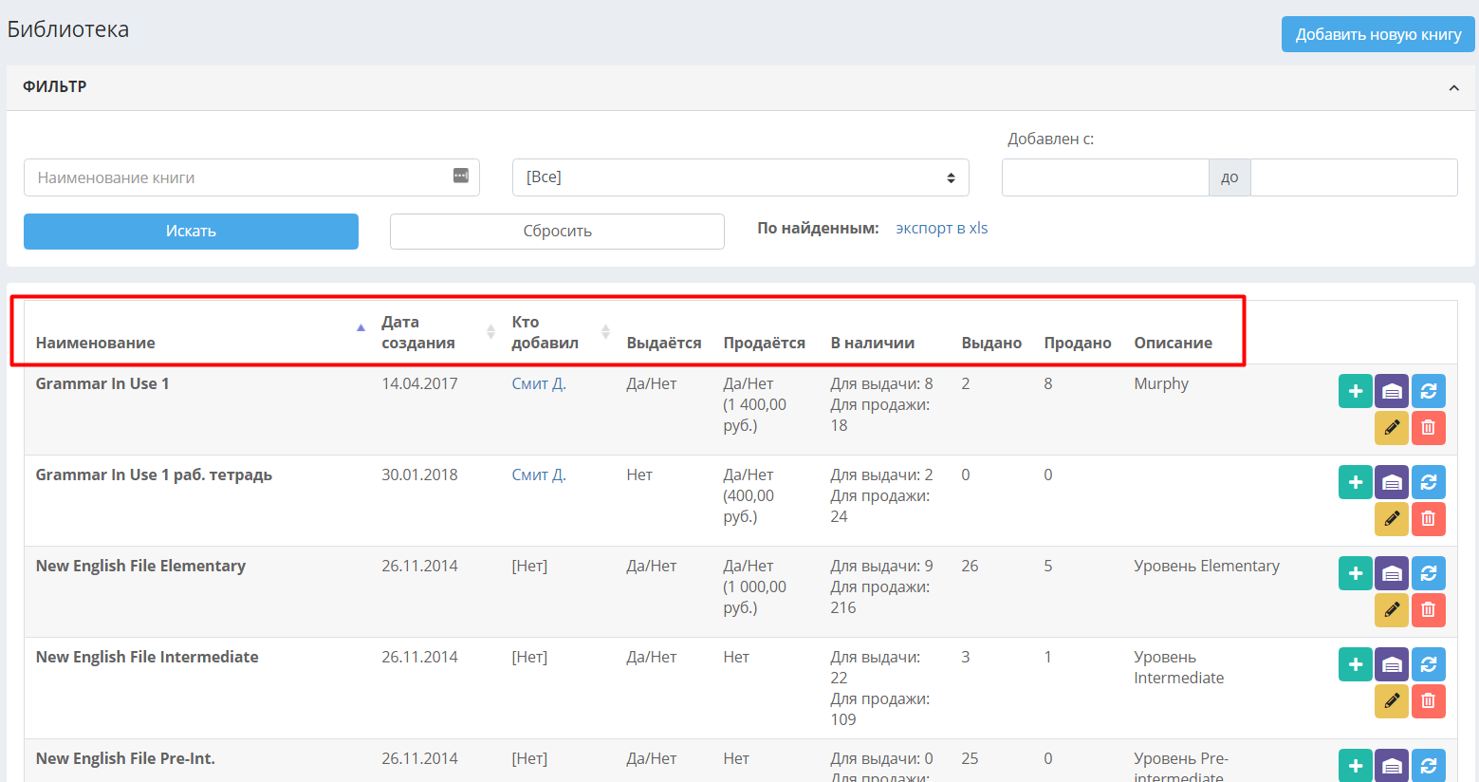1479x782 pixels.
Task: Click the end date field after до
Action: click(1354, 177)
